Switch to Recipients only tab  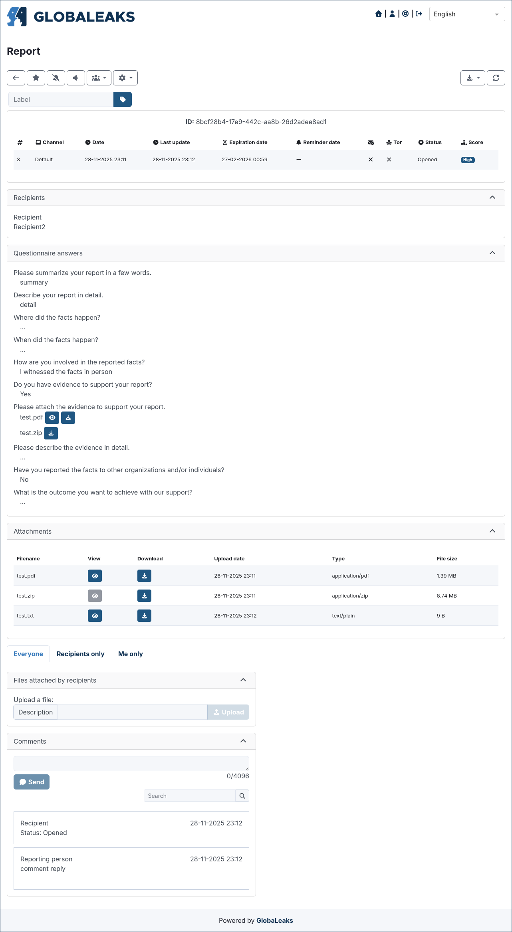(x=80, y=654)
